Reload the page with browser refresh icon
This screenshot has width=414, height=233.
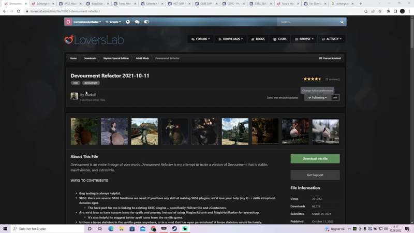click(19, 11)
